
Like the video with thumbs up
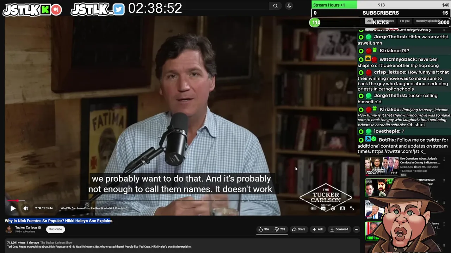pos(264,229)
